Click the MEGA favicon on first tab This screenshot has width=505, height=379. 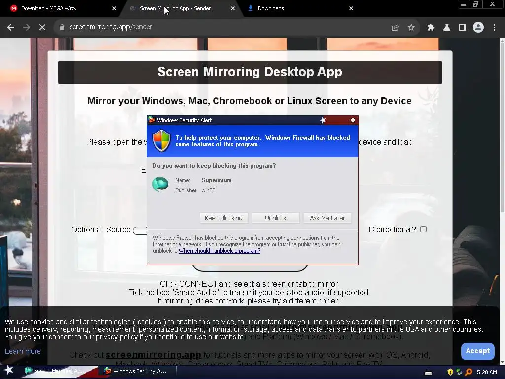[x=13, y=8]
